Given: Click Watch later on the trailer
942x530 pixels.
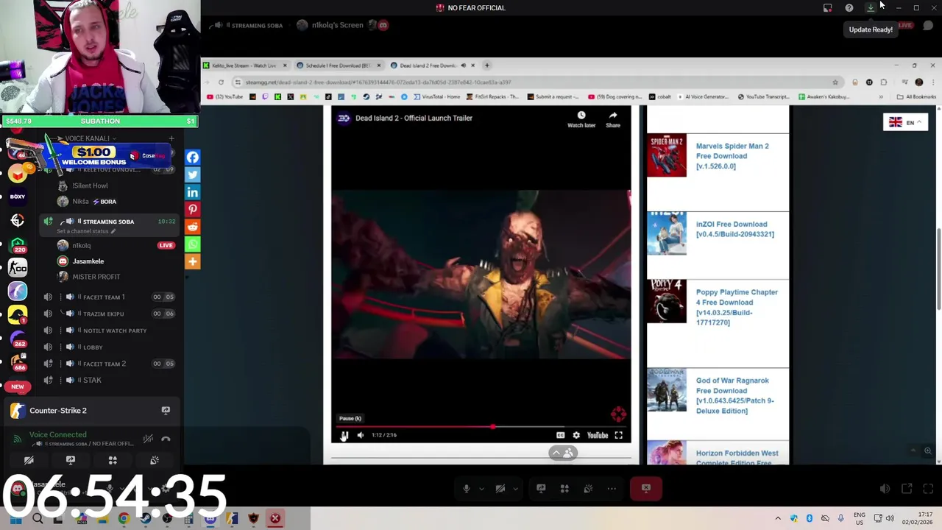Looking at the screenshot, I should [x=581, y=119].
